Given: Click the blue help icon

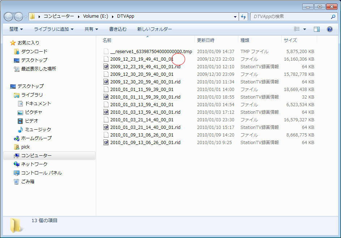Looking at the screenshot, I should [330, 29].
